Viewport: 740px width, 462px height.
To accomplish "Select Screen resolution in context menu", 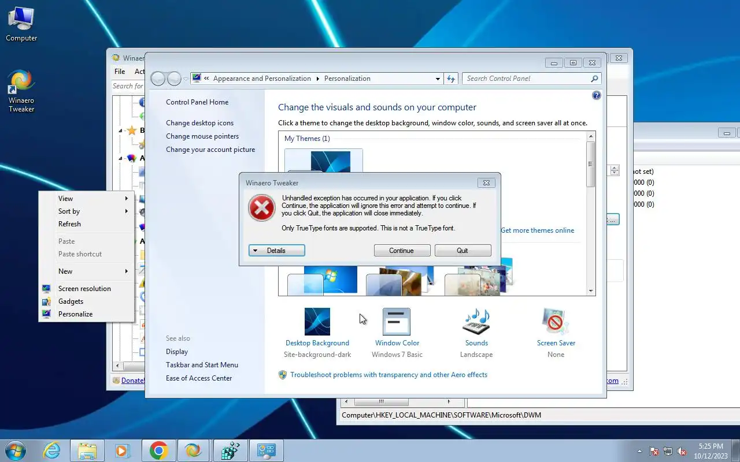I will [x=86, y=289].
